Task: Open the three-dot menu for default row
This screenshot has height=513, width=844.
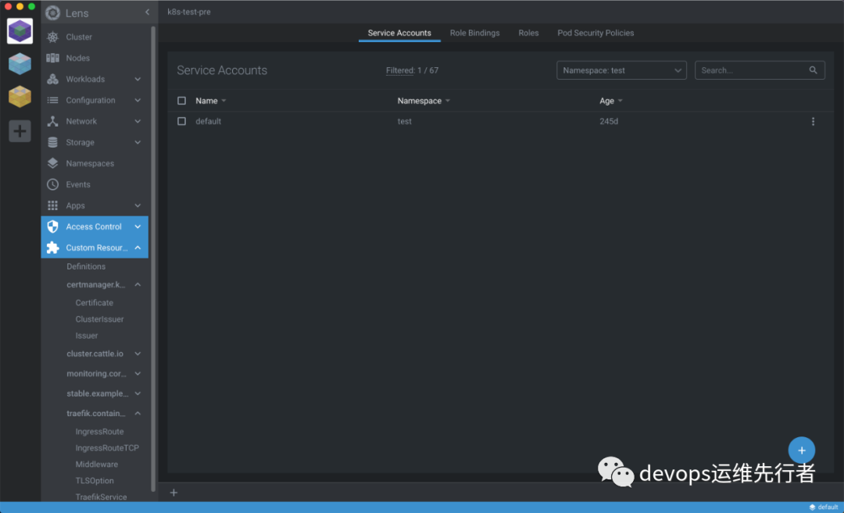Action: pyautogui.click(x=813, y=122)
